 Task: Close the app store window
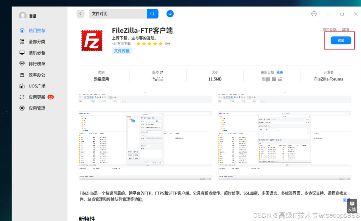coord(356,14)
